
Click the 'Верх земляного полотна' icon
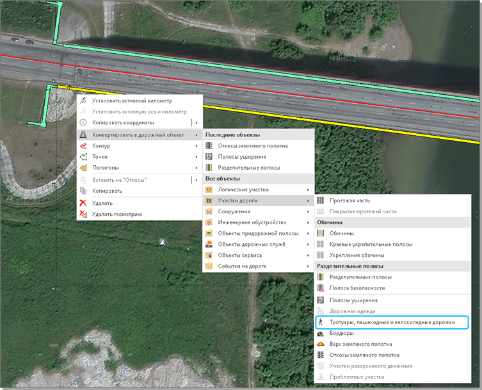(321, 344)
